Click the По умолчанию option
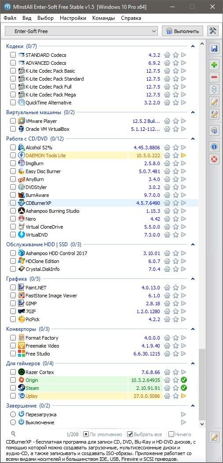Image resolution: width=223 pixels, height=463 pixels. (x=102, y=434)
